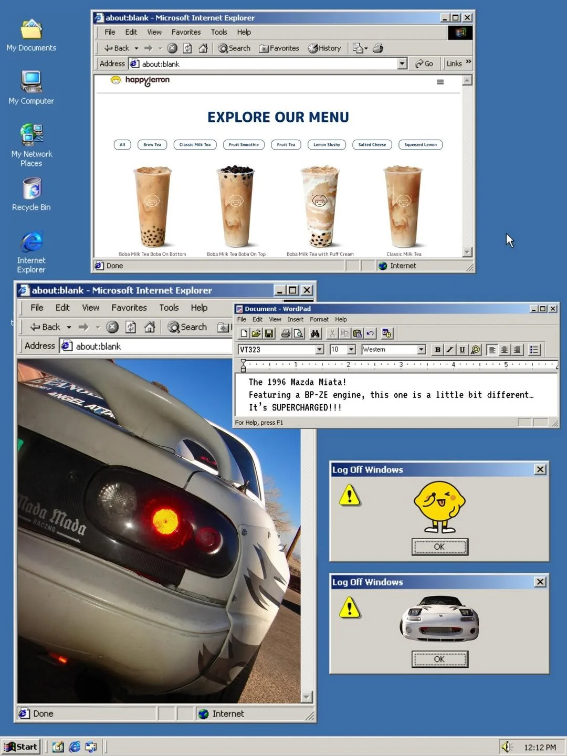This screenshot has height=756, width=567.
Task: Click Home icon in bottom Internet Explorer window
Action: pos(150,327)
